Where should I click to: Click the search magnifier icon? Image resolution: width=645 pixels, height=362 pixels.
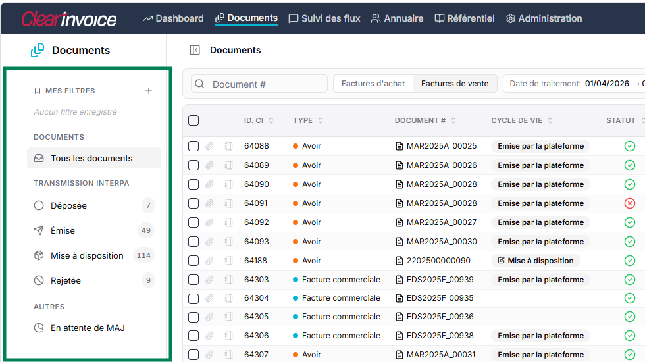click(199, 84)
